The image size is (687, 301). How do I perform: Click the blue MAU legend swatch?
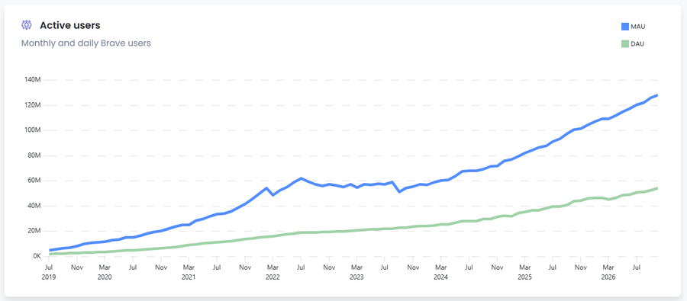625,27
